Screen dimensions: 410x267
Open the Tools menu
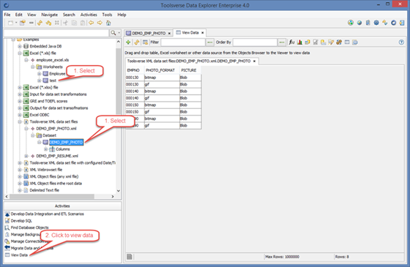(x=107, y=15)
